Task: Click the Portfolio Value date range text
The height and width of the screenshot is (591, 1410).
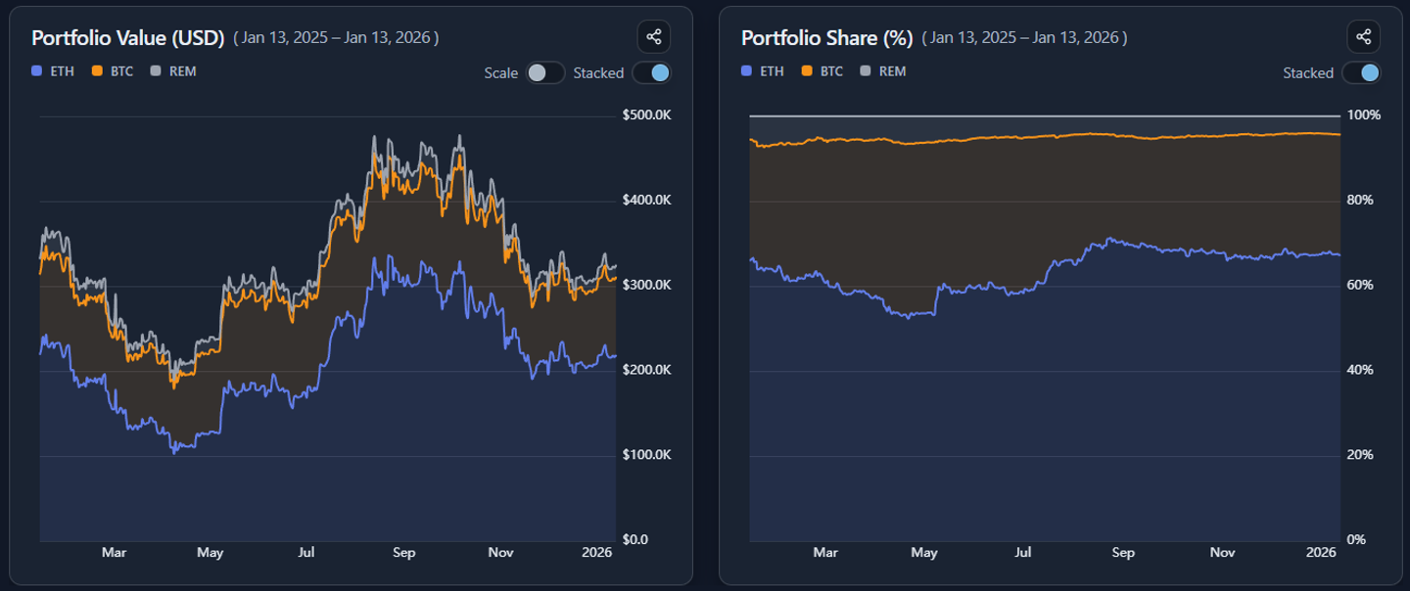Action: click(336, 38)
